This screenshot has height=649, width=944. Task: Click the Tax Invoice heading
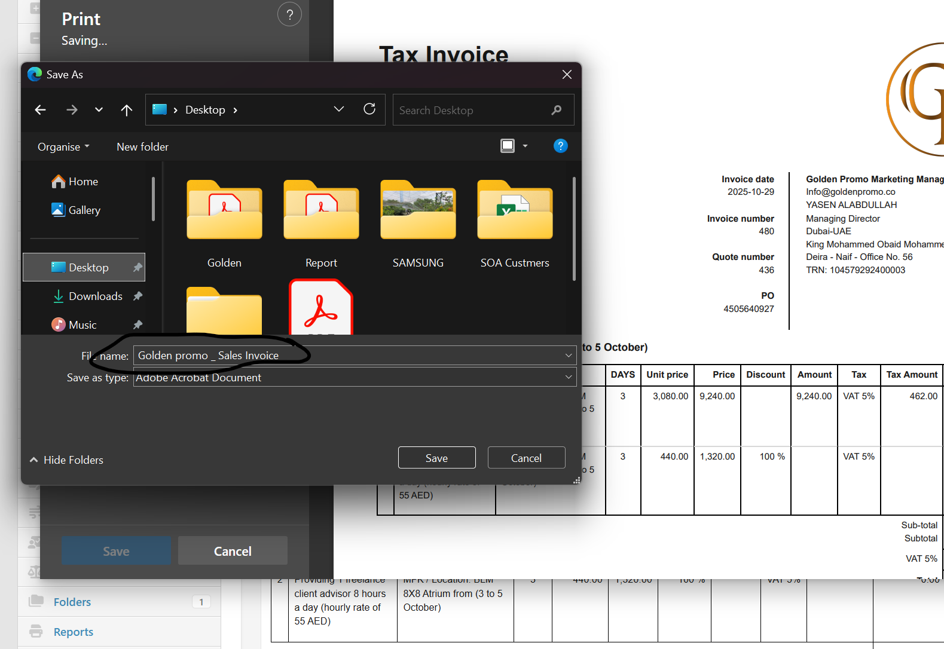(444, 54)
